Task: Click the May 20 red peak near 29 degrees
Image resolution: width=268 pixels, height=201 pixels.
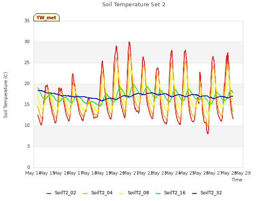Action: pyautogui.click(x=116, y=46)
